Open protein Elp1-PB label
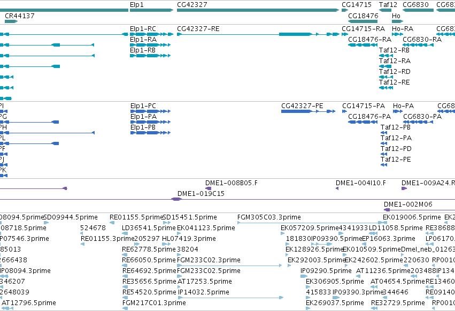The image size is (455, 311). pos(143,127)
